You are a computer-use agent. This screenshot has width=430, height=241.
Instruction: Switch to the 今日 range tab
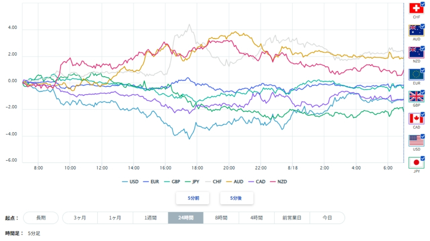pos(327,218)
